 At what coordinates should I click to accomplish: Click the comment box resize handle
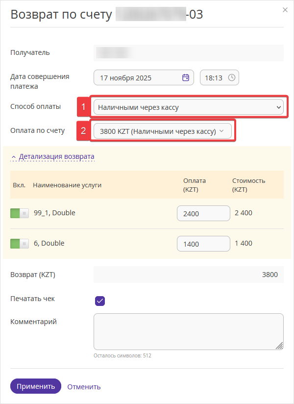tap(280, 346)
